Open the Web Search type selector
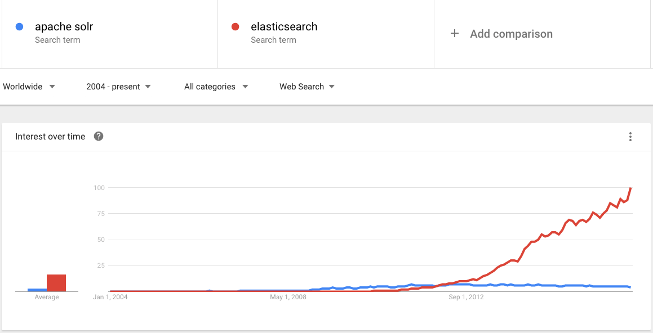653x333 pixels. [302, 87]
